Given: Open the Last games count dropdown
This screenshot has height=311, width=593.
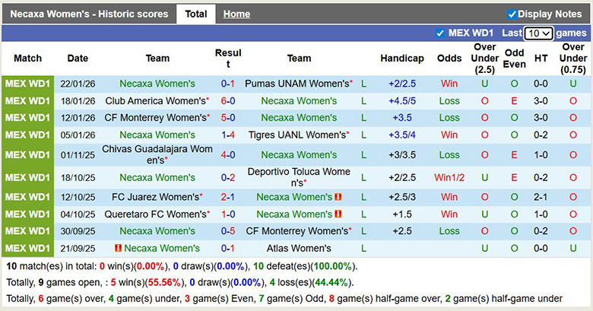Looking at the screenshot, I should (538, 33).
